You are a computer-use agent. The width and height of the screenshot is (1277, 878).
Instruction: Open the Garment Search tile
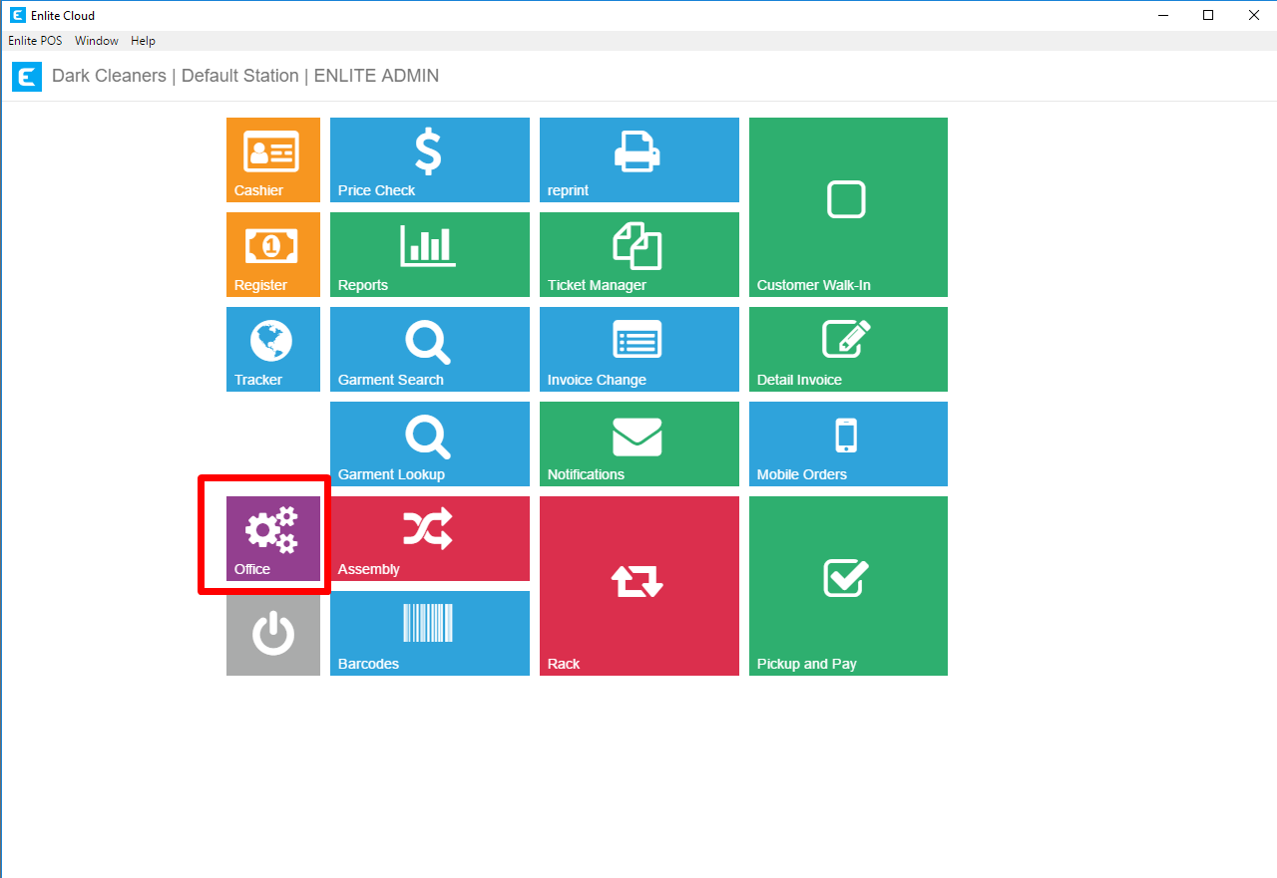click(x=430, y=349)
